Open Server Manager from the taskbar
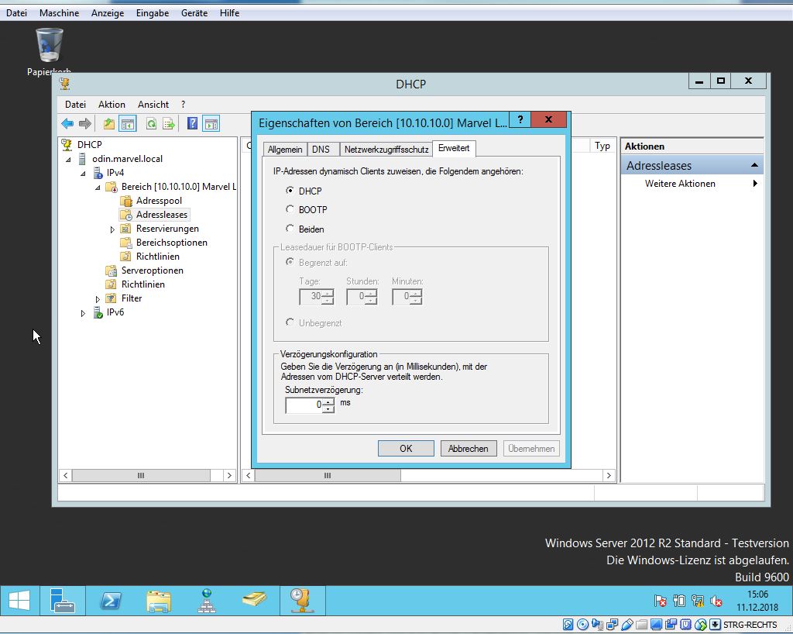The height and width of the screenshot is (634, 793). [x=62, y=601]
